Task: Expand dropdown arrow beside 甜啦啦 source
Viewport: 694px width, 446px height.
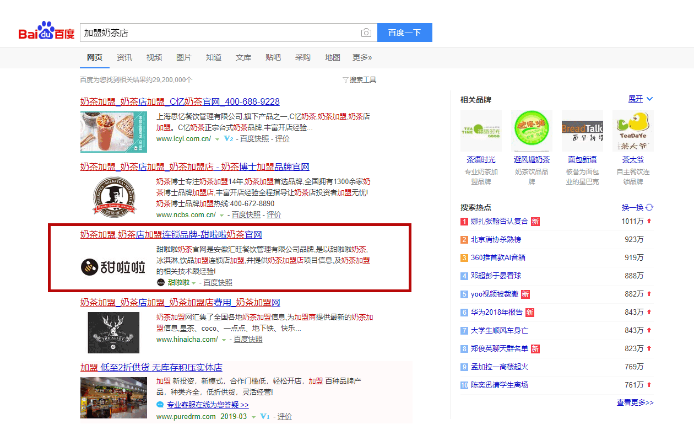Action: coord(194,283)
